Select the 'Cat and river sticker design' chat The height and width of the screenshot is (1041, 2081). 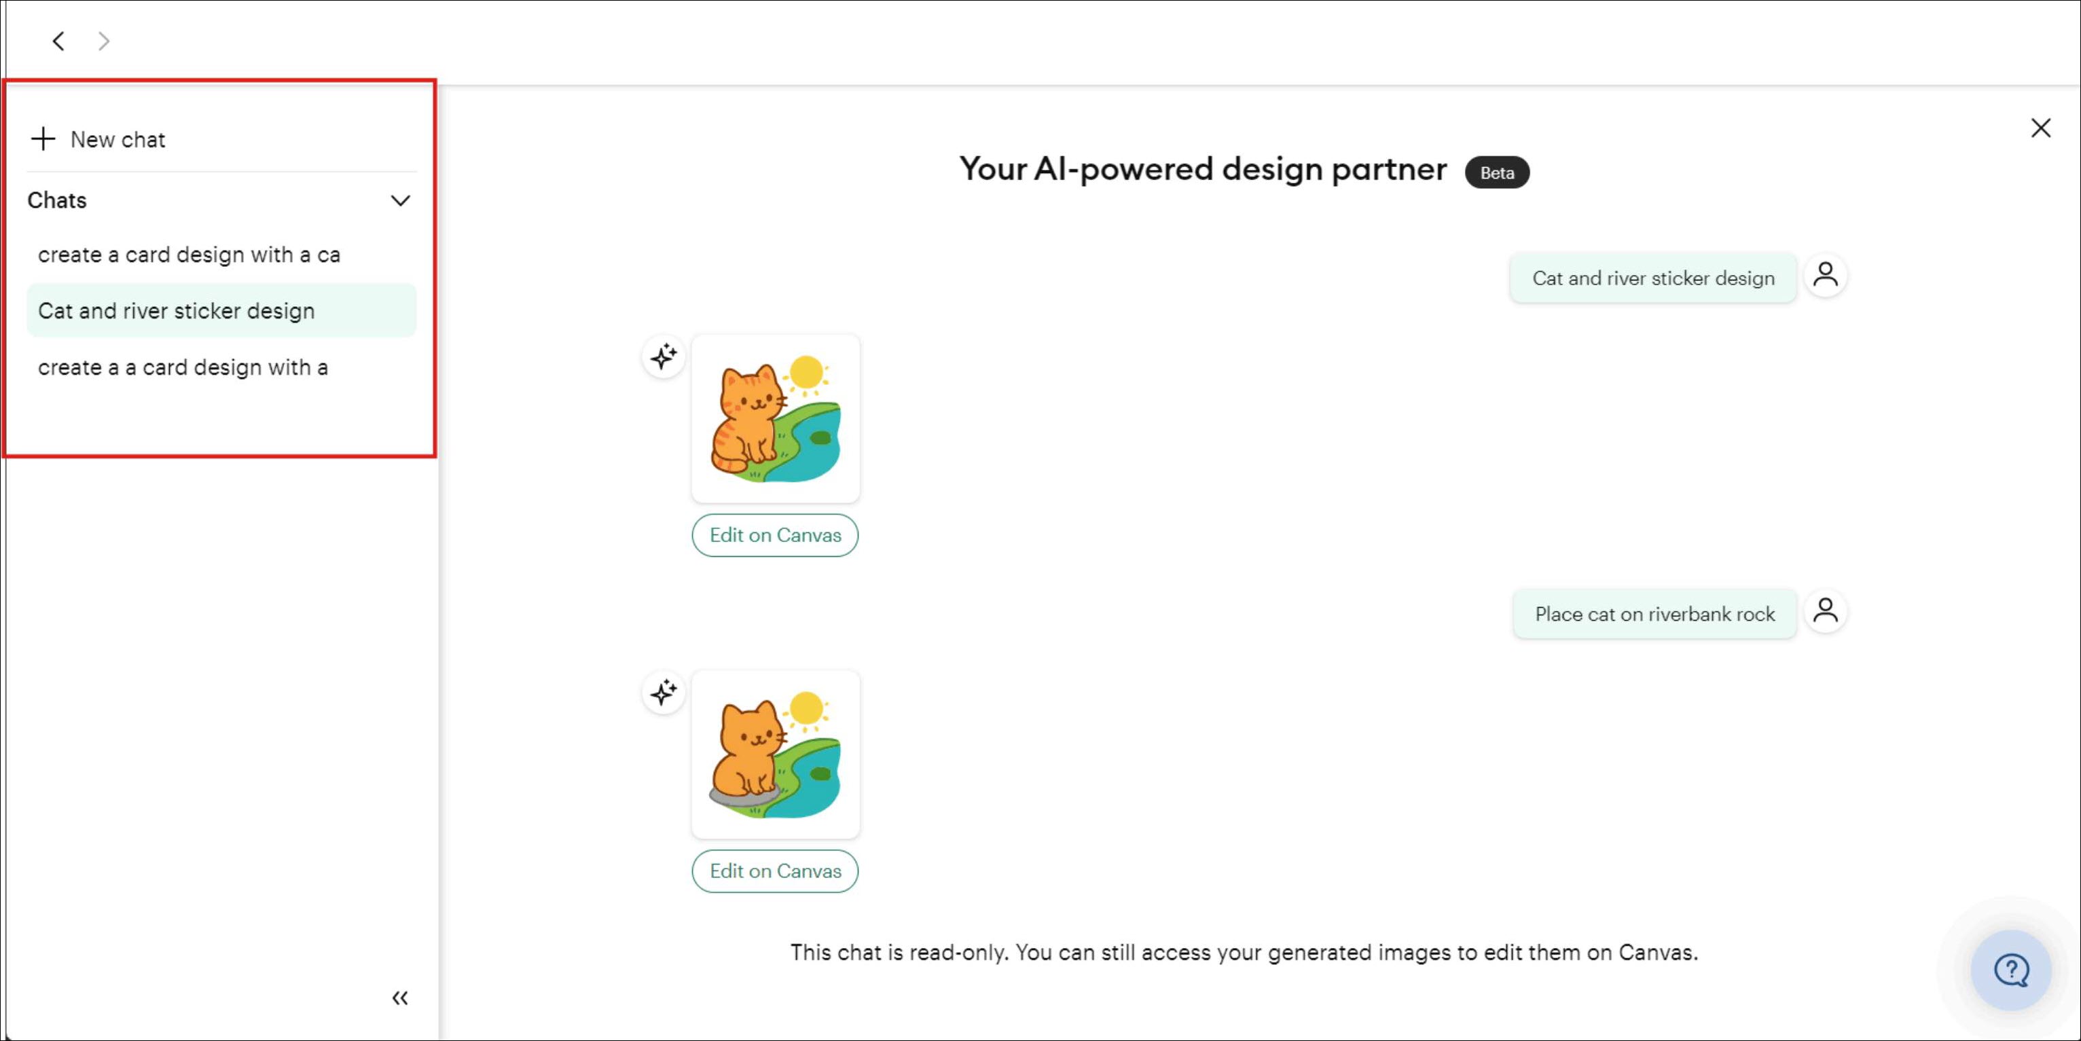[x=177, y=310]
